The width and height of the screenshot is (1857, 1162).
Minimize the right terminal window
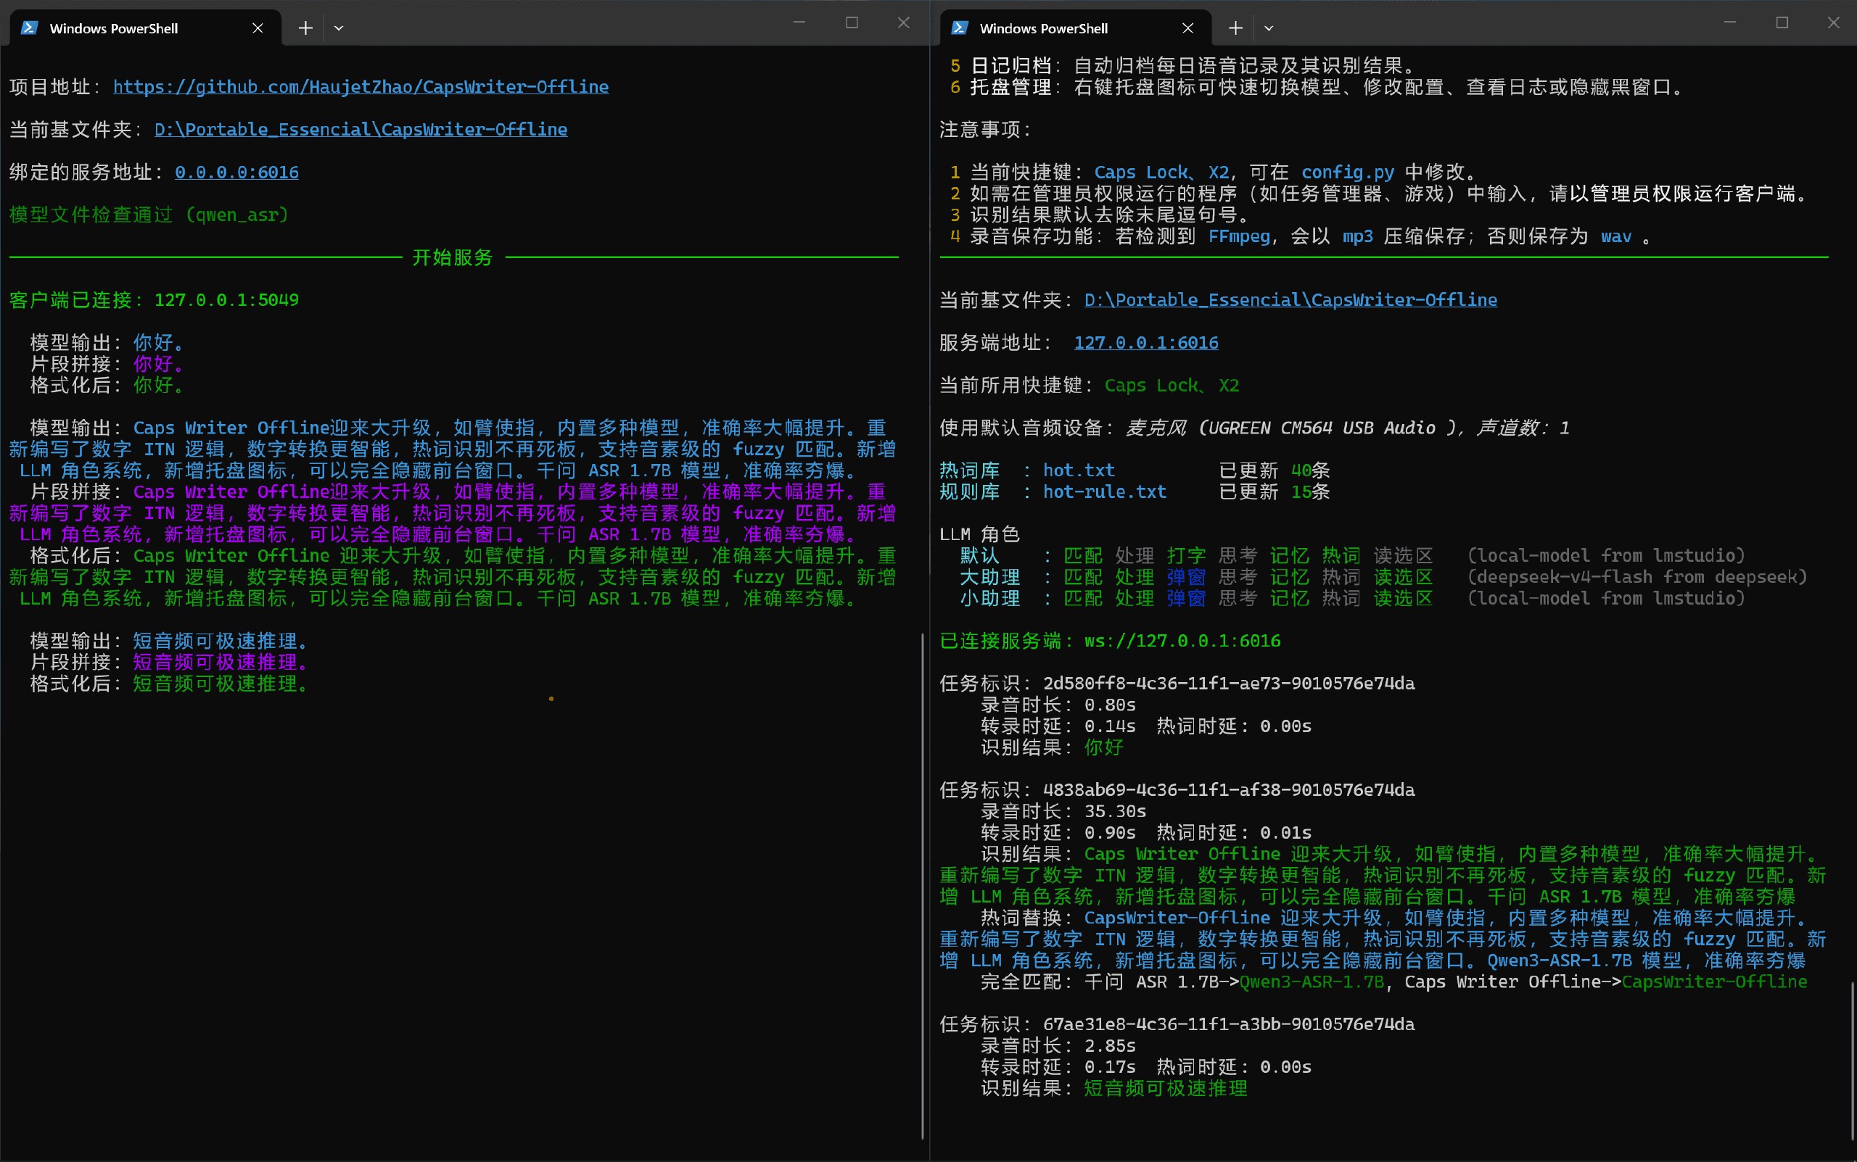click(x=1729, y=23)
